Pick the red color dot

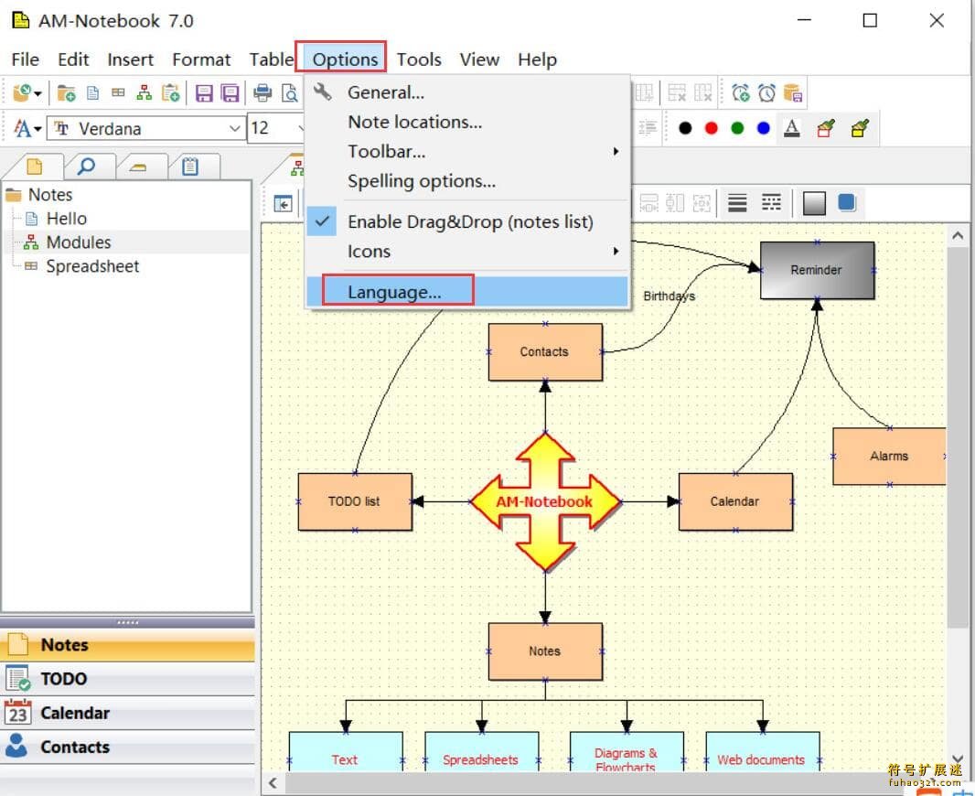[x=712, y=128]
